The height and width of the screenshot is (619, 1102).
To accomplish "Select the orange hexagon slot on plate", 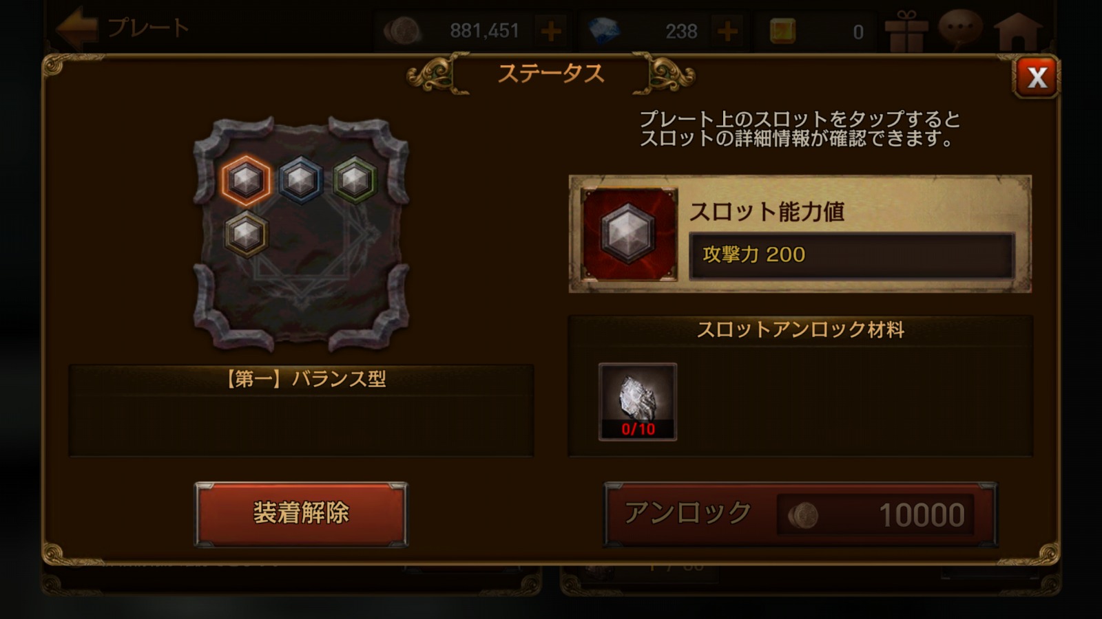I will (x=245, y=180).
